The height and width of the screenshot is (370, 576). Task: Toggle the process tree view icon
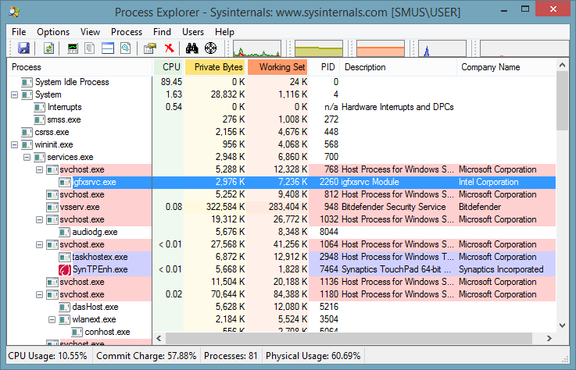pos(90,48)
